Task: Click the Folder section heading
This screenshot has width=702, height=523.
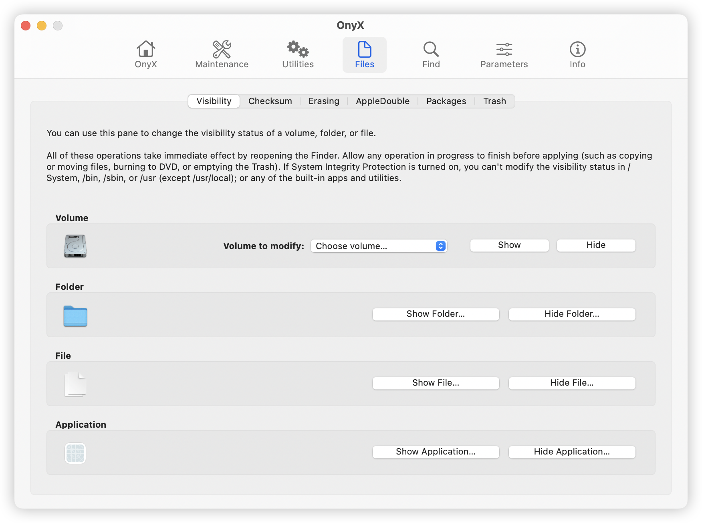Action: [69, 287]
